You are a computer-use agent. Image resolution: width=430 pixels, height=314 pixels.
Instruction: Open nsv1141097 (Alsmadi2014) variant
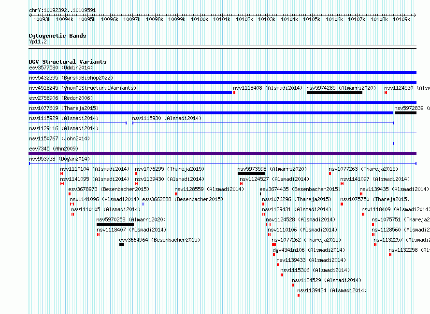click(x=375, y=179)
